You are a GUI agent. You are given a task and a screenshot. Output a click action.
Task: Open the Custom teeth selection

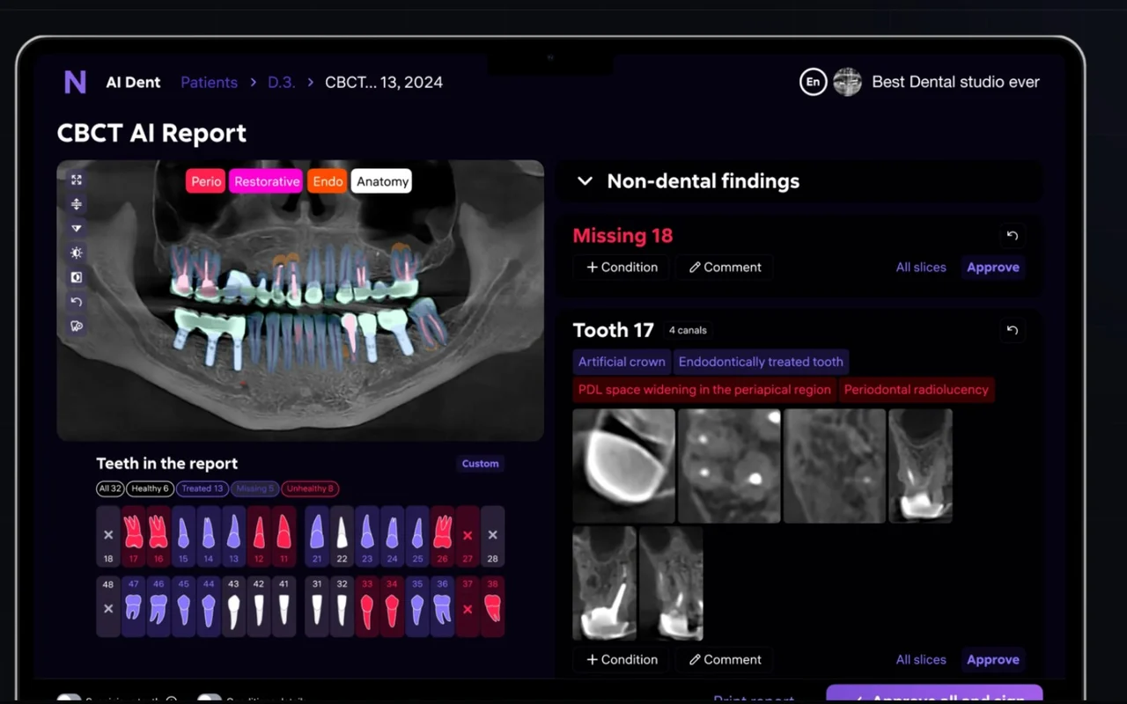(481, 464)
